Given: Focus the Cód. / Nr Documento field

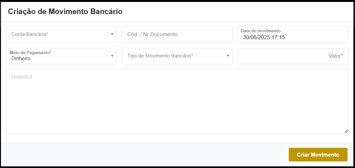Looking at the screenshot, I should (177, 34).
